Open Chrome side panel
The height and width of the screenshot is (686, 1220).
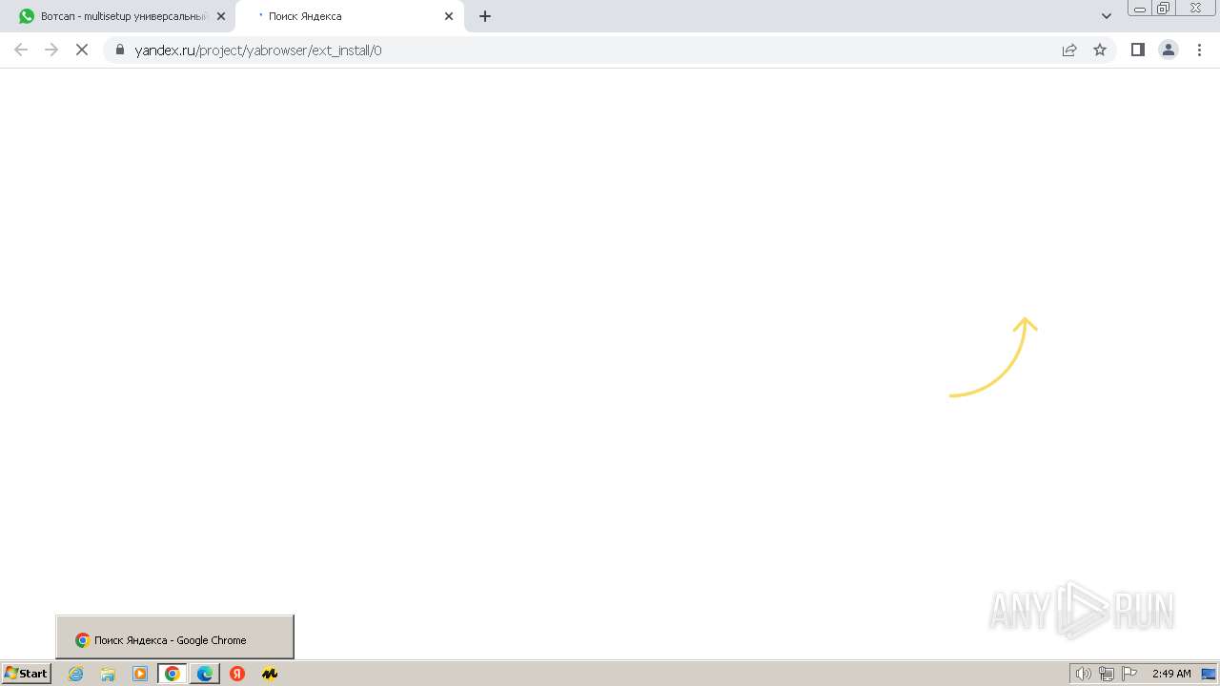1138,50
